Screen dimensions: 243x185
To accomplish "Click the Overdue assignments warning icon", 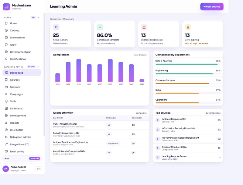I will [144, 27].
